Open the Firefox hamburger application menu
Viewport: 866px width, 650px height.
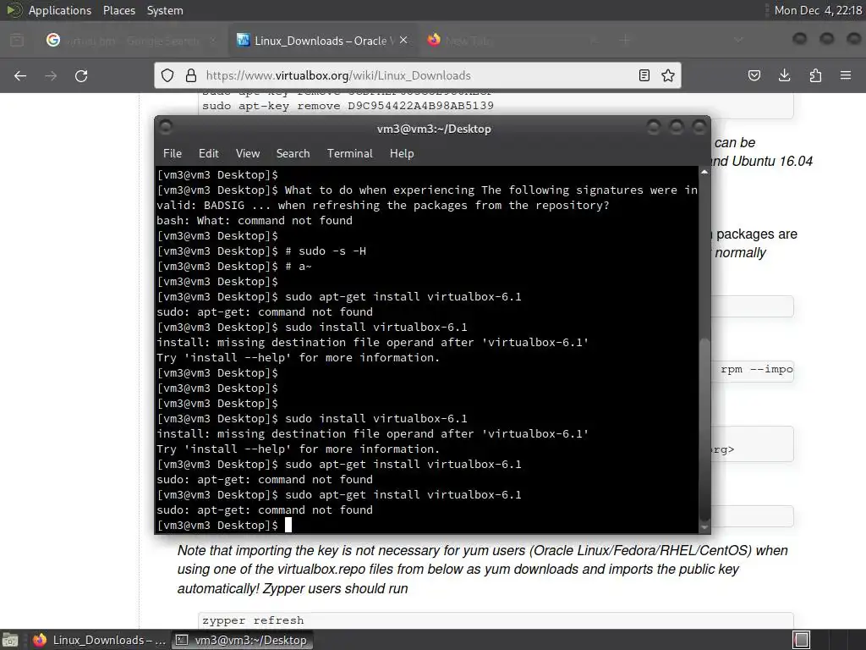(846, 75)
